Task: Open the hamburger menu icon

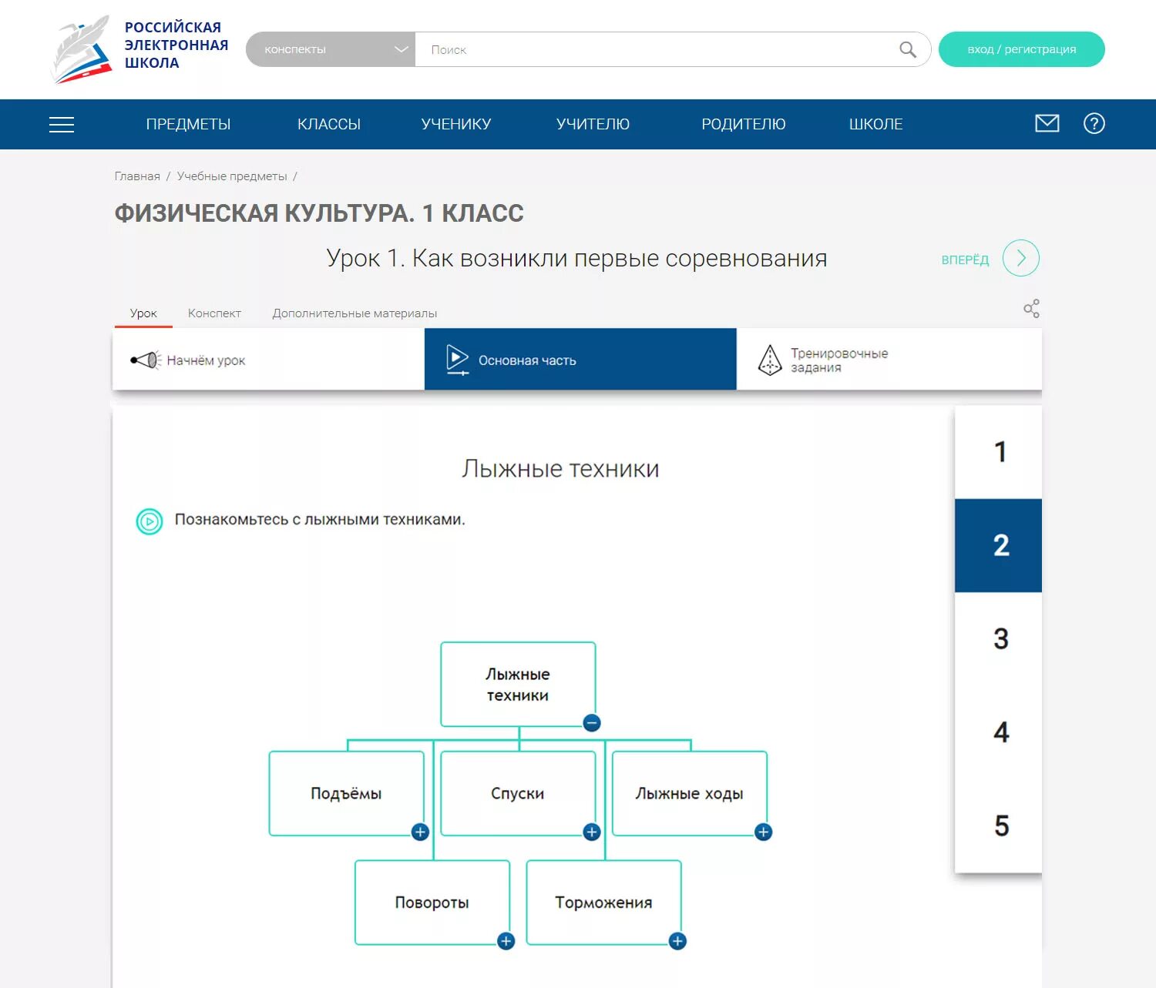Action: tap(62, 125)
